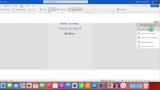The width and height of the screenshot is (160, 90).
Task: Open the Share dropdown button
Action: 155,6
